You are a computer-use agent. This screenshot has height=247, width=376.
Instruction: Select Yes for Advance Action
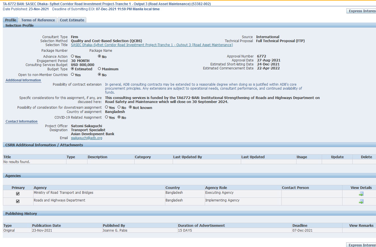click(73, 57)
